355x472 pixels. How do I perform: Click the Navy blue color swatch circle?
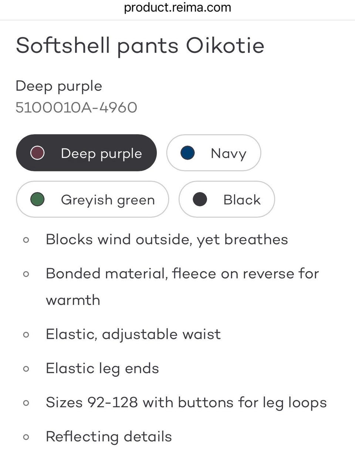[187, 153]
